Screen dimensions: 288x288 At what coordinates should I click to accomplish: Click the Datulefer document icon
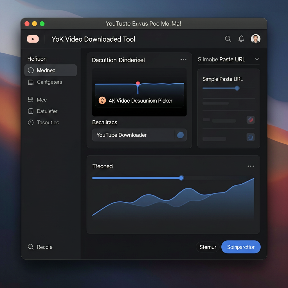31,111
